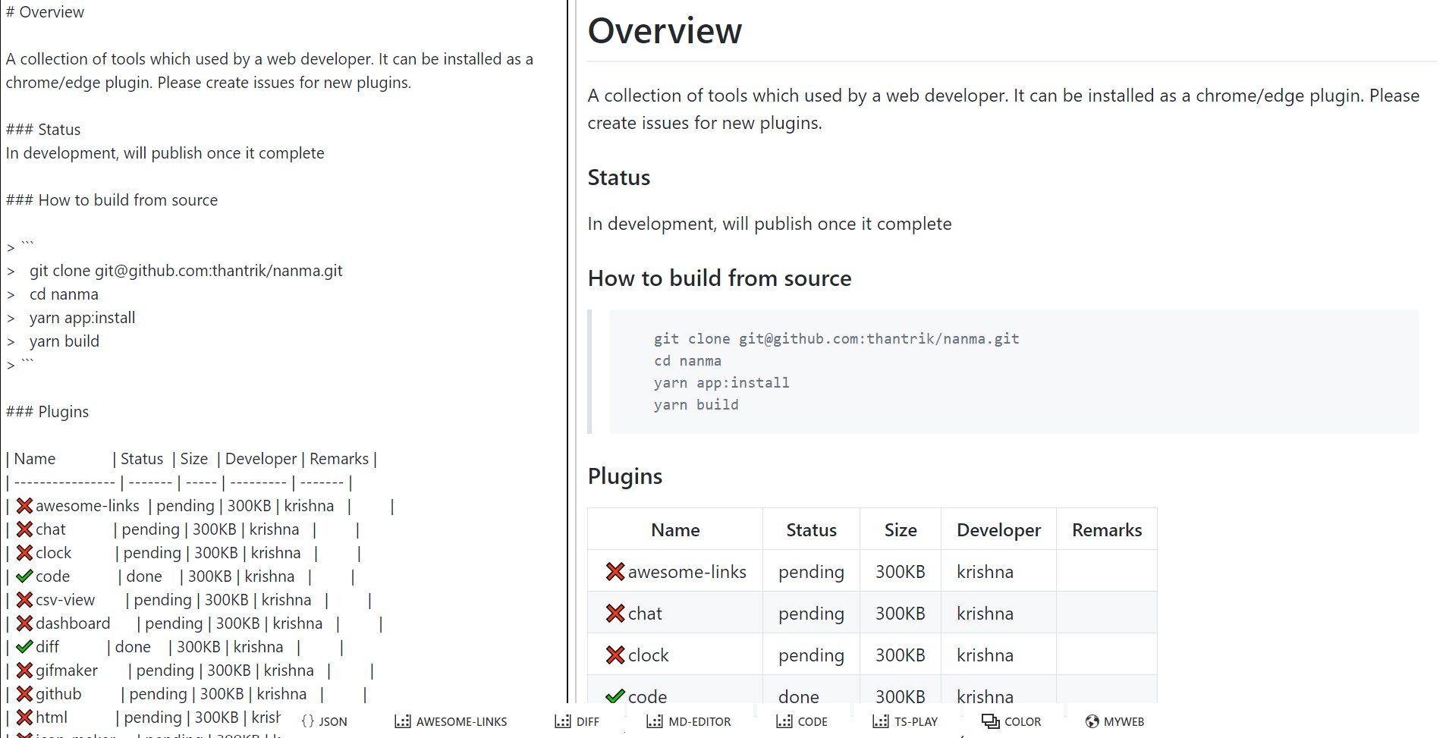Click the CODE tab icon
This screenshot has height=738, width=1446.
(784, 721)
